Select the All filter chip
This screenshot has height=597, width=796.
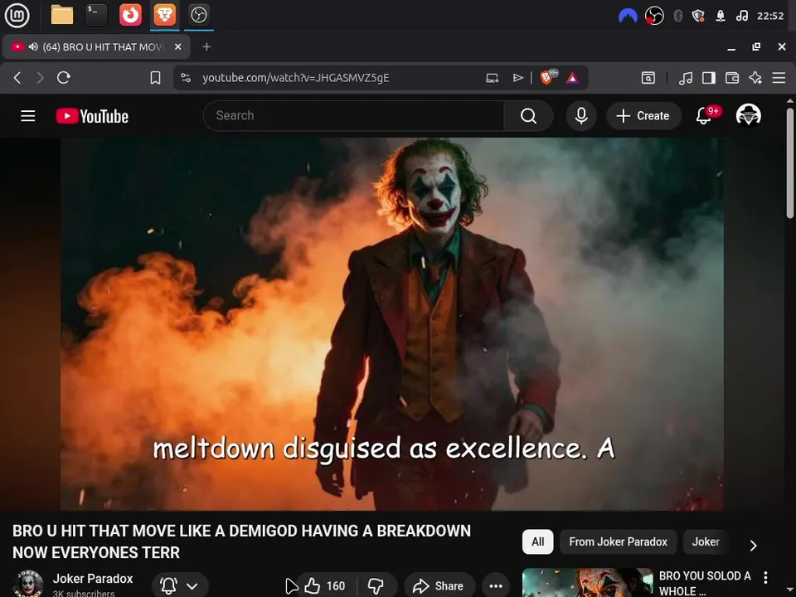click(x=537, y=541)
